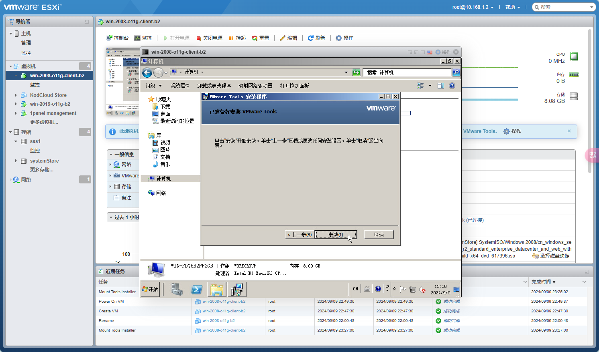The width and height of the screenshot is (599, 352).
Task: Click the 开始 Start button in guest taskbar
Action: pos(151,289)
